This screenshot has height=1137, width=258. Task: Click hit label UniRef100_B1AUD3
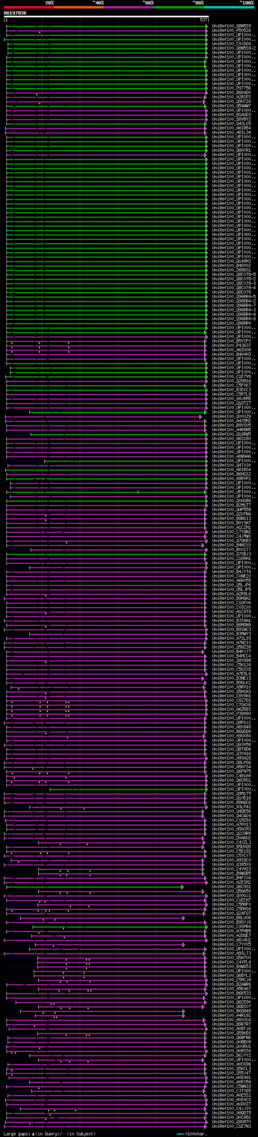click(231, 115)
